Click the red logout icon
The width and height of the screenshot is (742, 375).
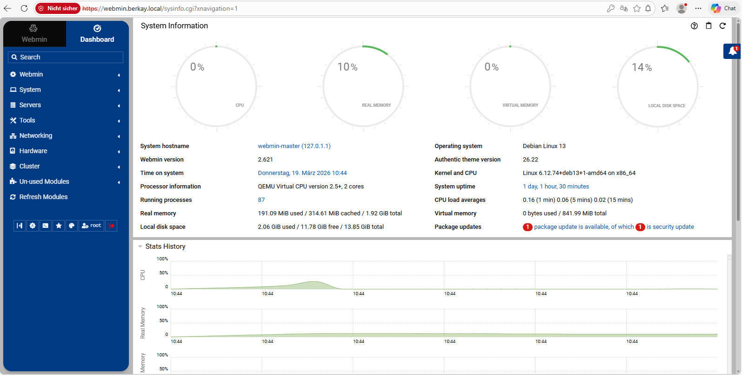click(x=111, y=226)
